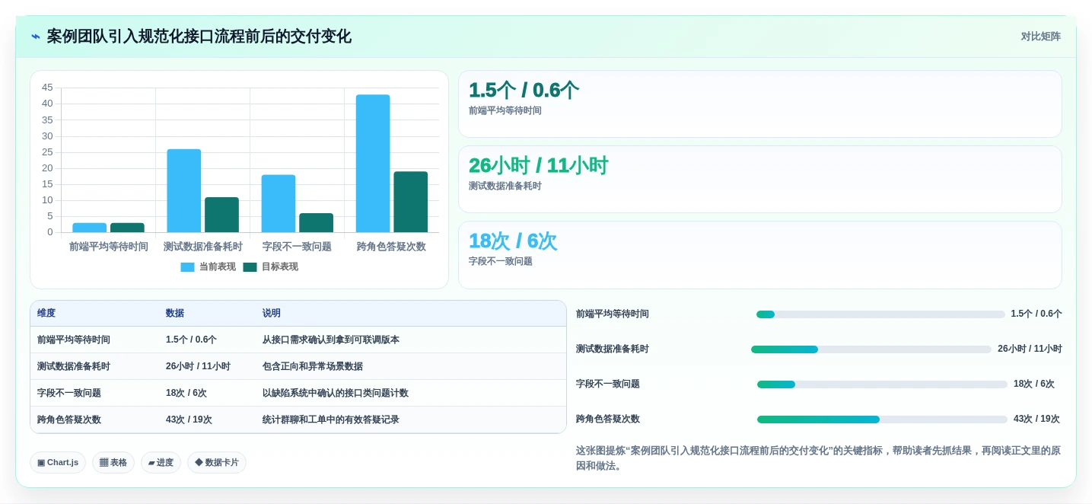1092x504 pixels.
Task: Click the 数据卡片 tag
Action: pos(217,462)
